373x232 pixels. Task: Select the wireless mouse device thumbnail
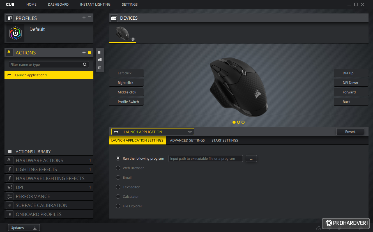(x=123, y=33)
